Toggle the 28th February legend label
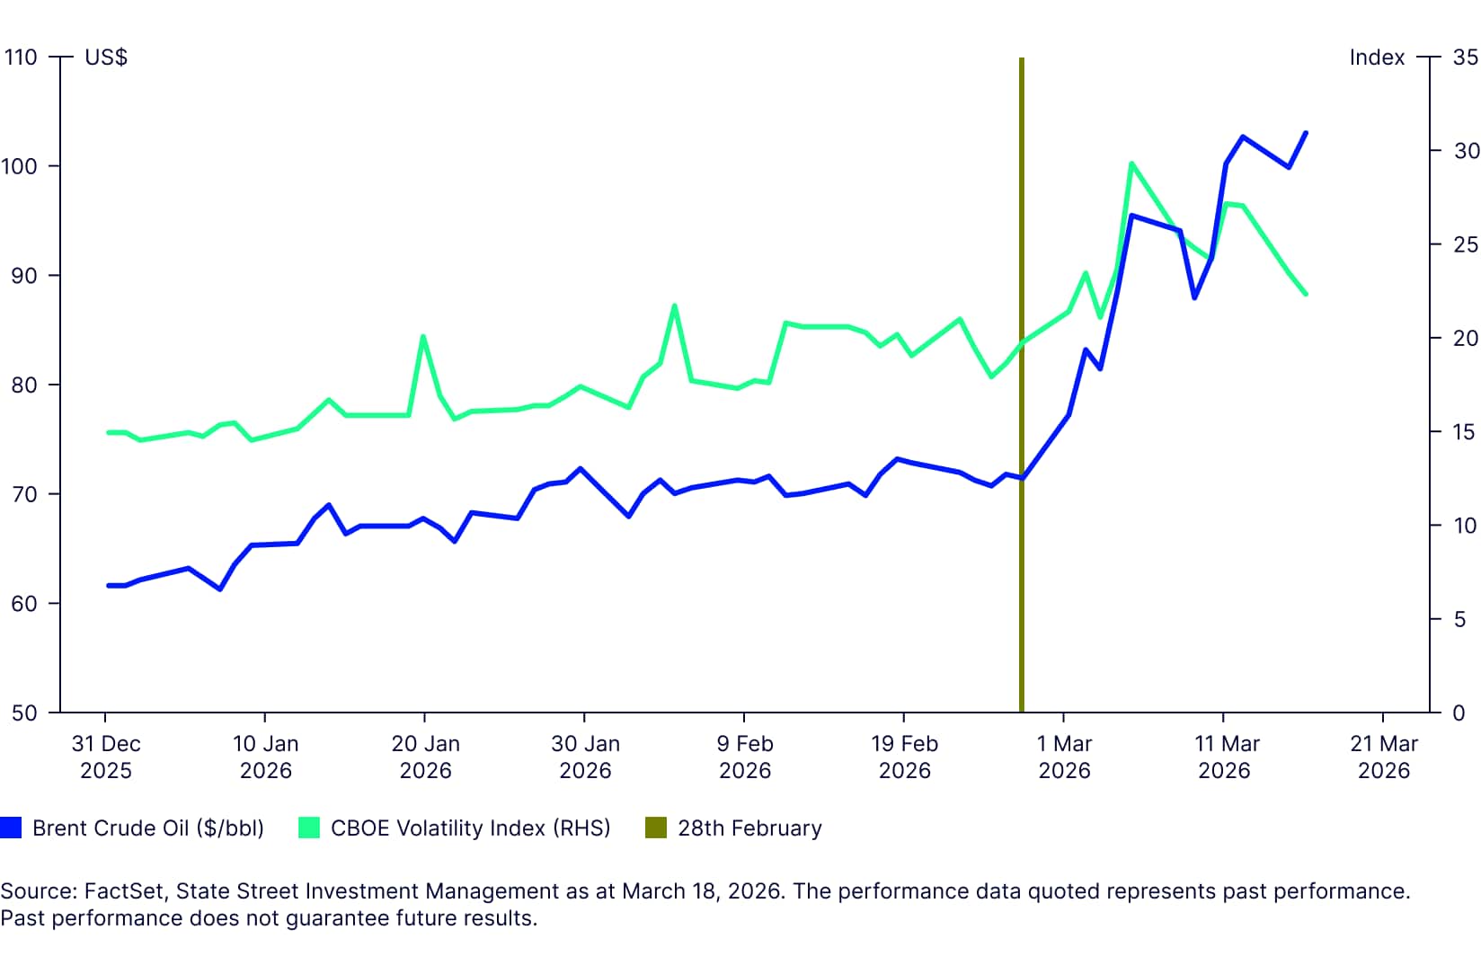This screenshot has height=974, width=1481. point(749,828)
